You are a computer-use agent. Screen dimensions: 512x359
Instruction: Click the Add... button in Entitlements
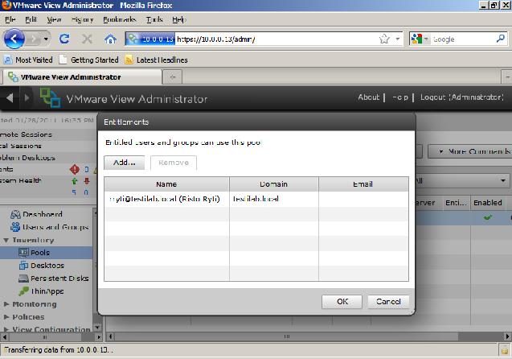pos(124,163)
